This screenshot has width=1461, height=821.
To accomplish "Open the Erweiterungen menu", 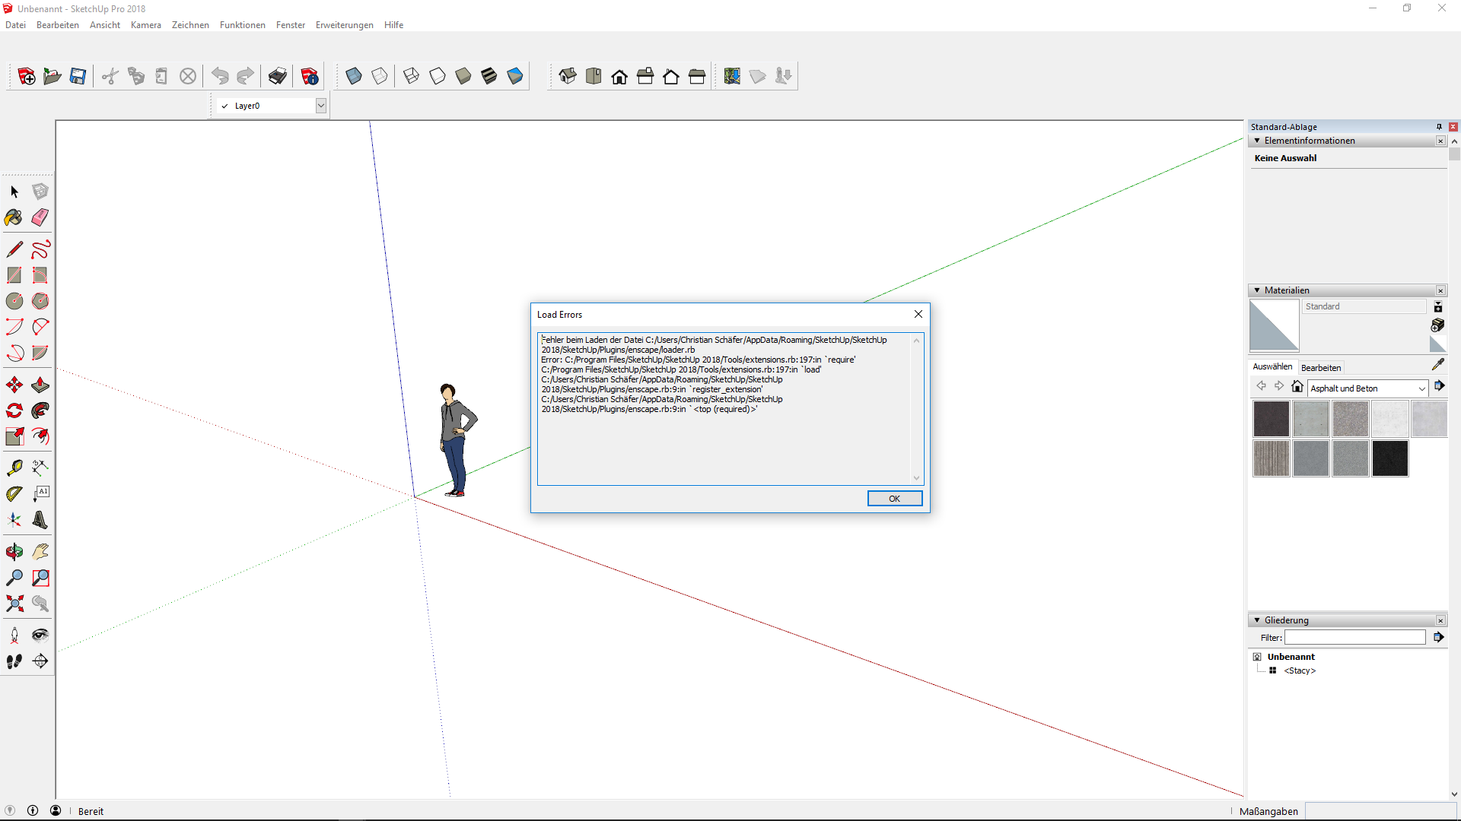I will 344,25.
